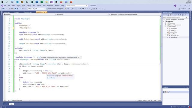Click Windows taskbar search icon
This screenshot has height=108, width=192.
pos(7,2)
